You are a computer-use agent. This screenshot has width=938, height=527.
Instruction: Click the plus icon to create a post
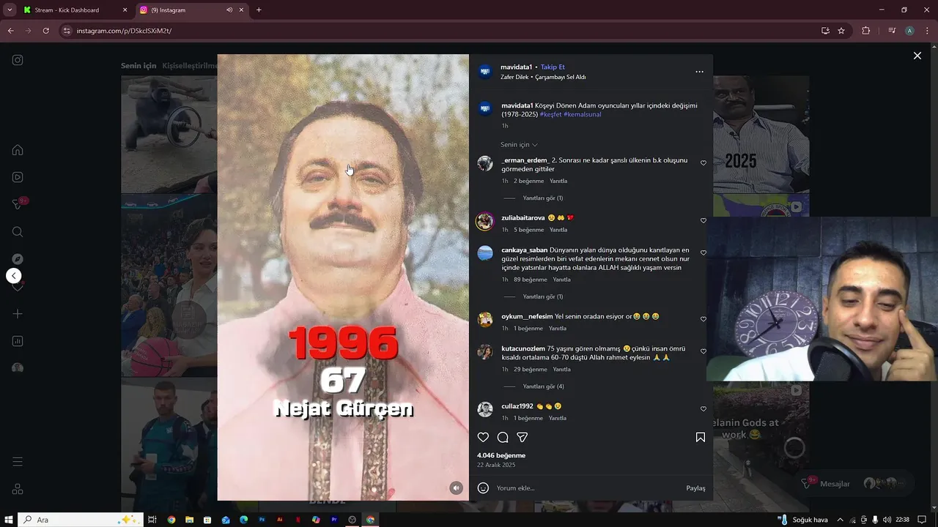(18, 314)
